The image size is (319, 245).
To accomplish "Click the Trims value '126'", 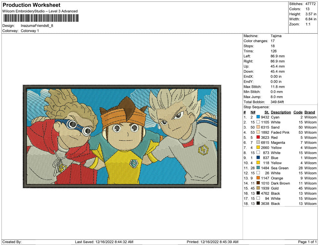I will tap(274, 51).
